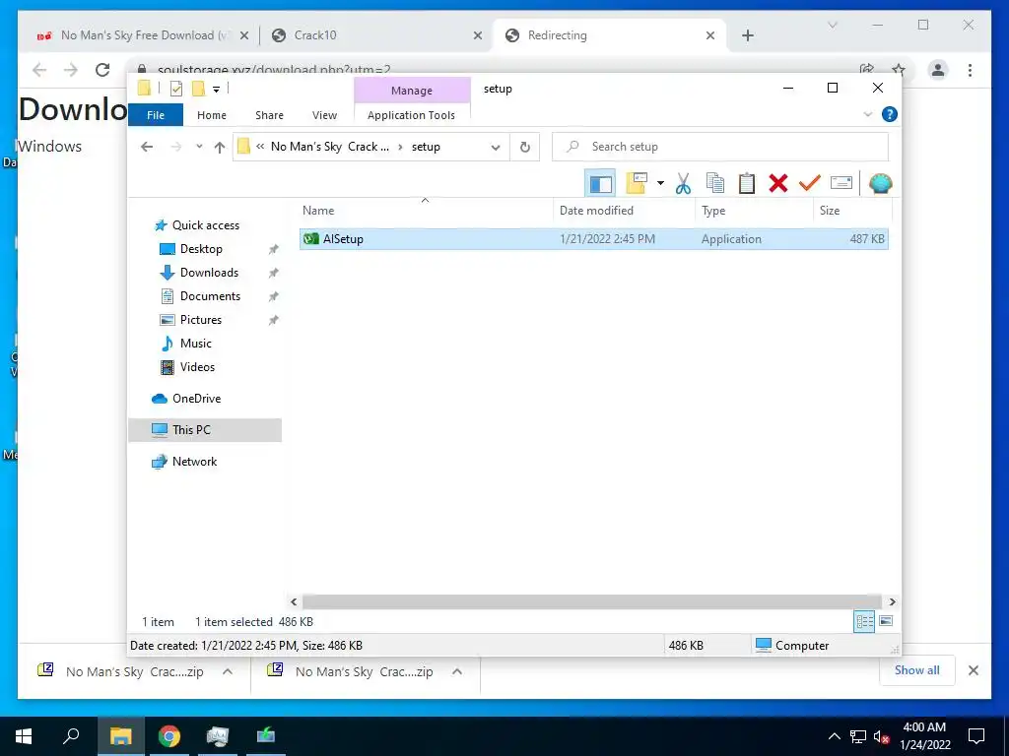
Task: Click the Chrome profile avatar icon
Action: click(938, 70)
